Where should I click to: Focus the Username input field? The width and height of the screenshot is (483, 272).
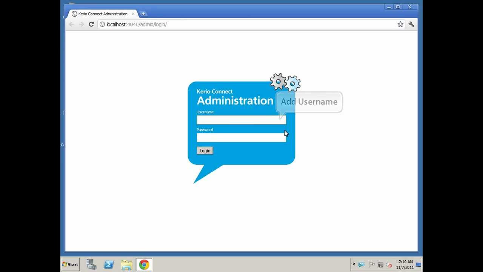click(x=241, y=120)
